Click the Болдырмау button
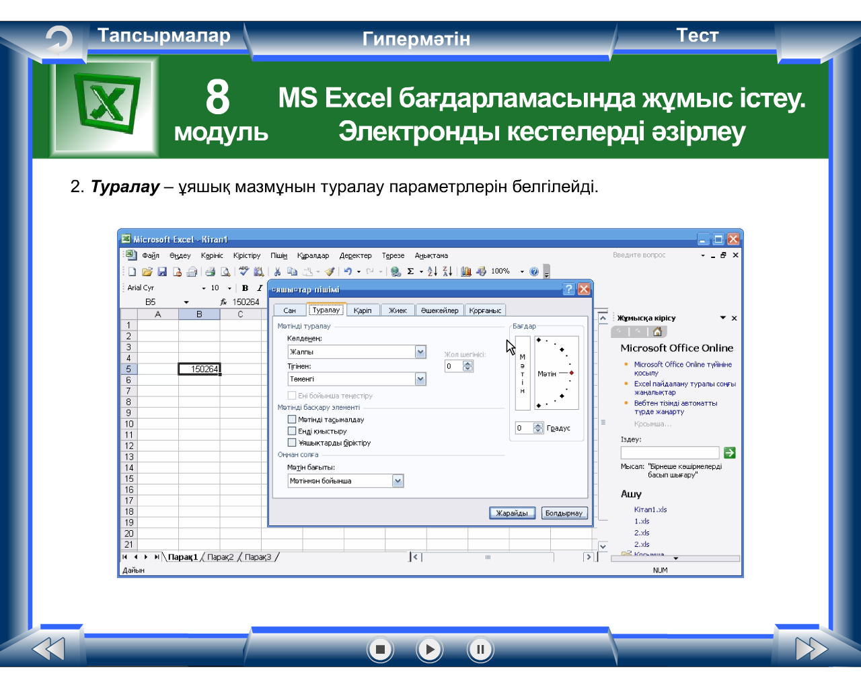 [564, 513]
